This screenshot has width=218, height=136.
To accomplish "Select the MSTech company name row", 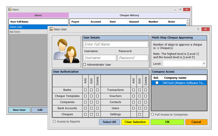I will [184, 83].
